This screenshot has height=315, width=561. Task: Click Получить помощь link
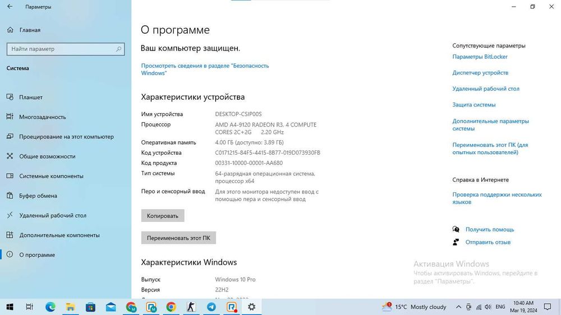[489, 230]
